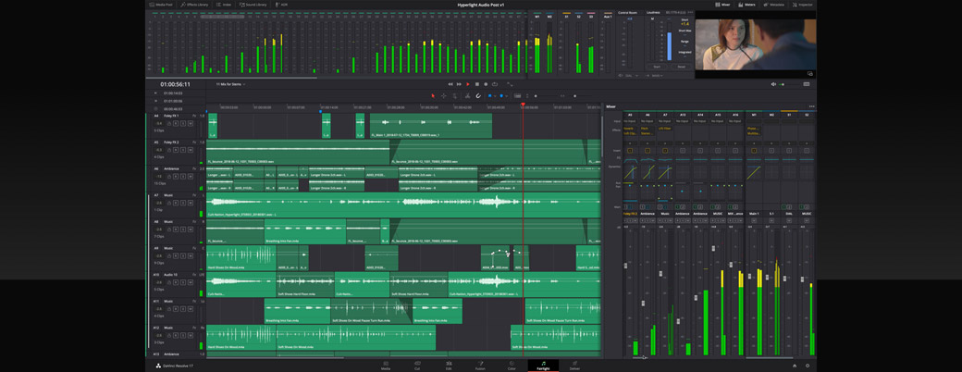The image size is (962, 372).
Task: Open the Mixer panel options menu
Action: [x=811, y=106]
